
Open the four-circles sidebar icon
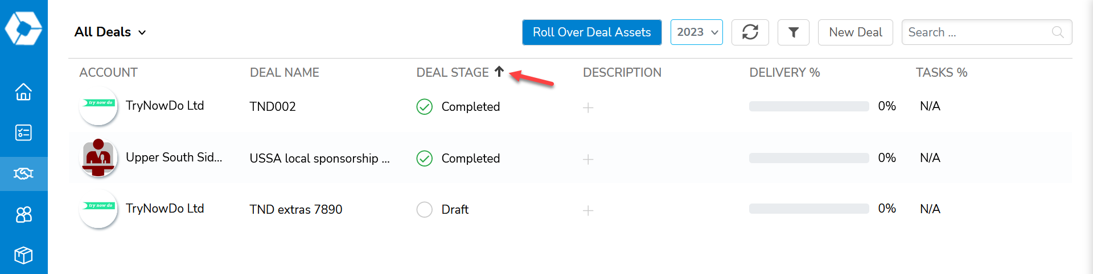[x=23, y=214]
